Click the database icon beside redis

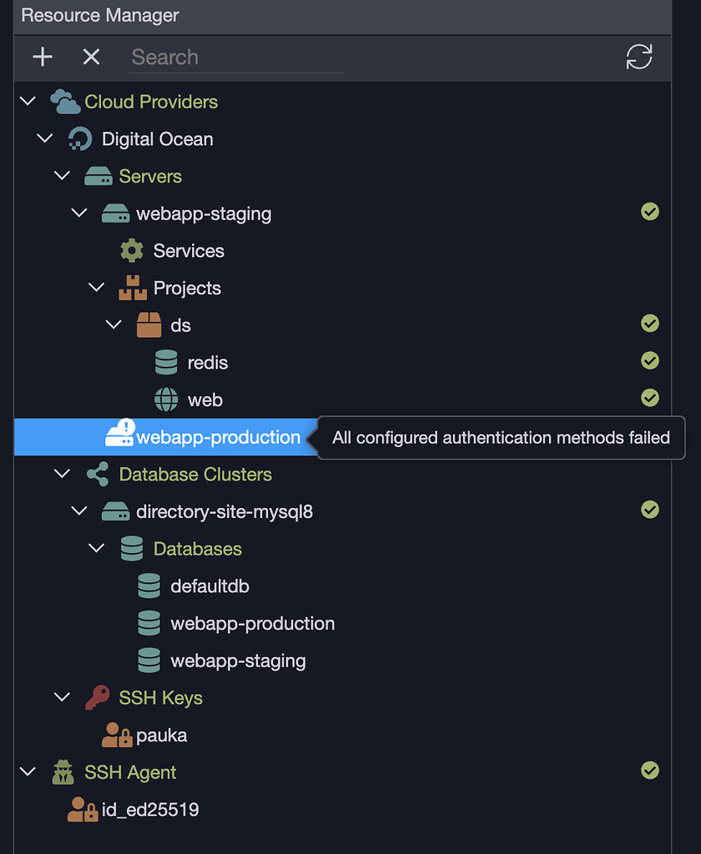[166, 362]
